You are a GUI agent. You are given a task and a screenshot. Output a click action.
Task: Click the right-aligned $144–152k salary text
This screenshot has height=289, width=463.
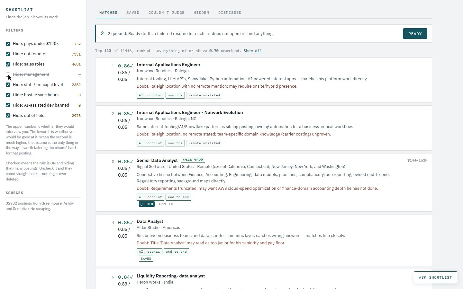pyautogui.click(x=417, y=160)
